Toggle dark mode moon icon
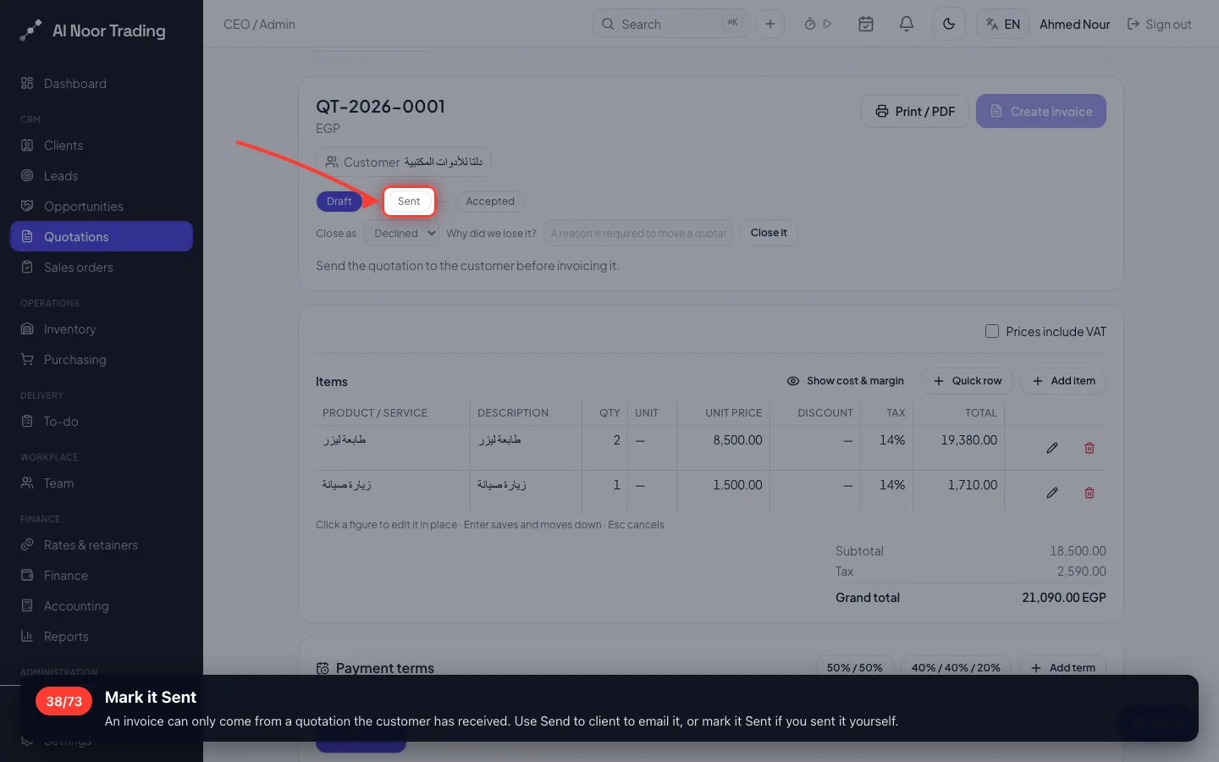1219x762 pixels. coord(948,24)
